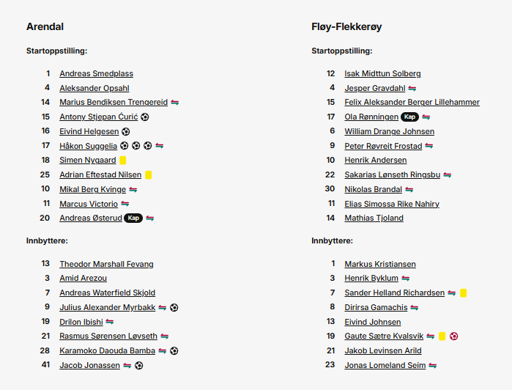Open Theodor Marshall Fevang's profile link
The height and width of the screenshot is (390, 512).
106,265
